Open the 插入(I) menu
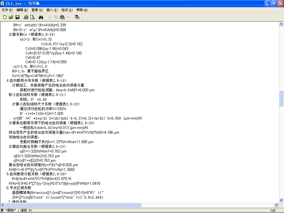Viewport: 284px width, 213px height. (x=52, y=10)
